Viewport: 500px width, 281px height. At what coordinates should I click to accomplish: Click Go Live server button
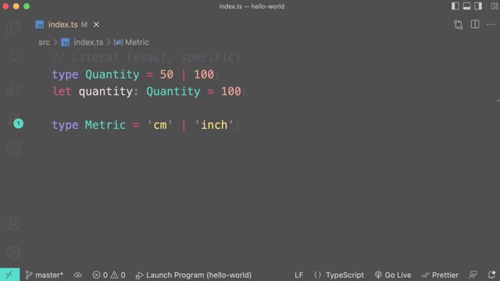(393, 275)
